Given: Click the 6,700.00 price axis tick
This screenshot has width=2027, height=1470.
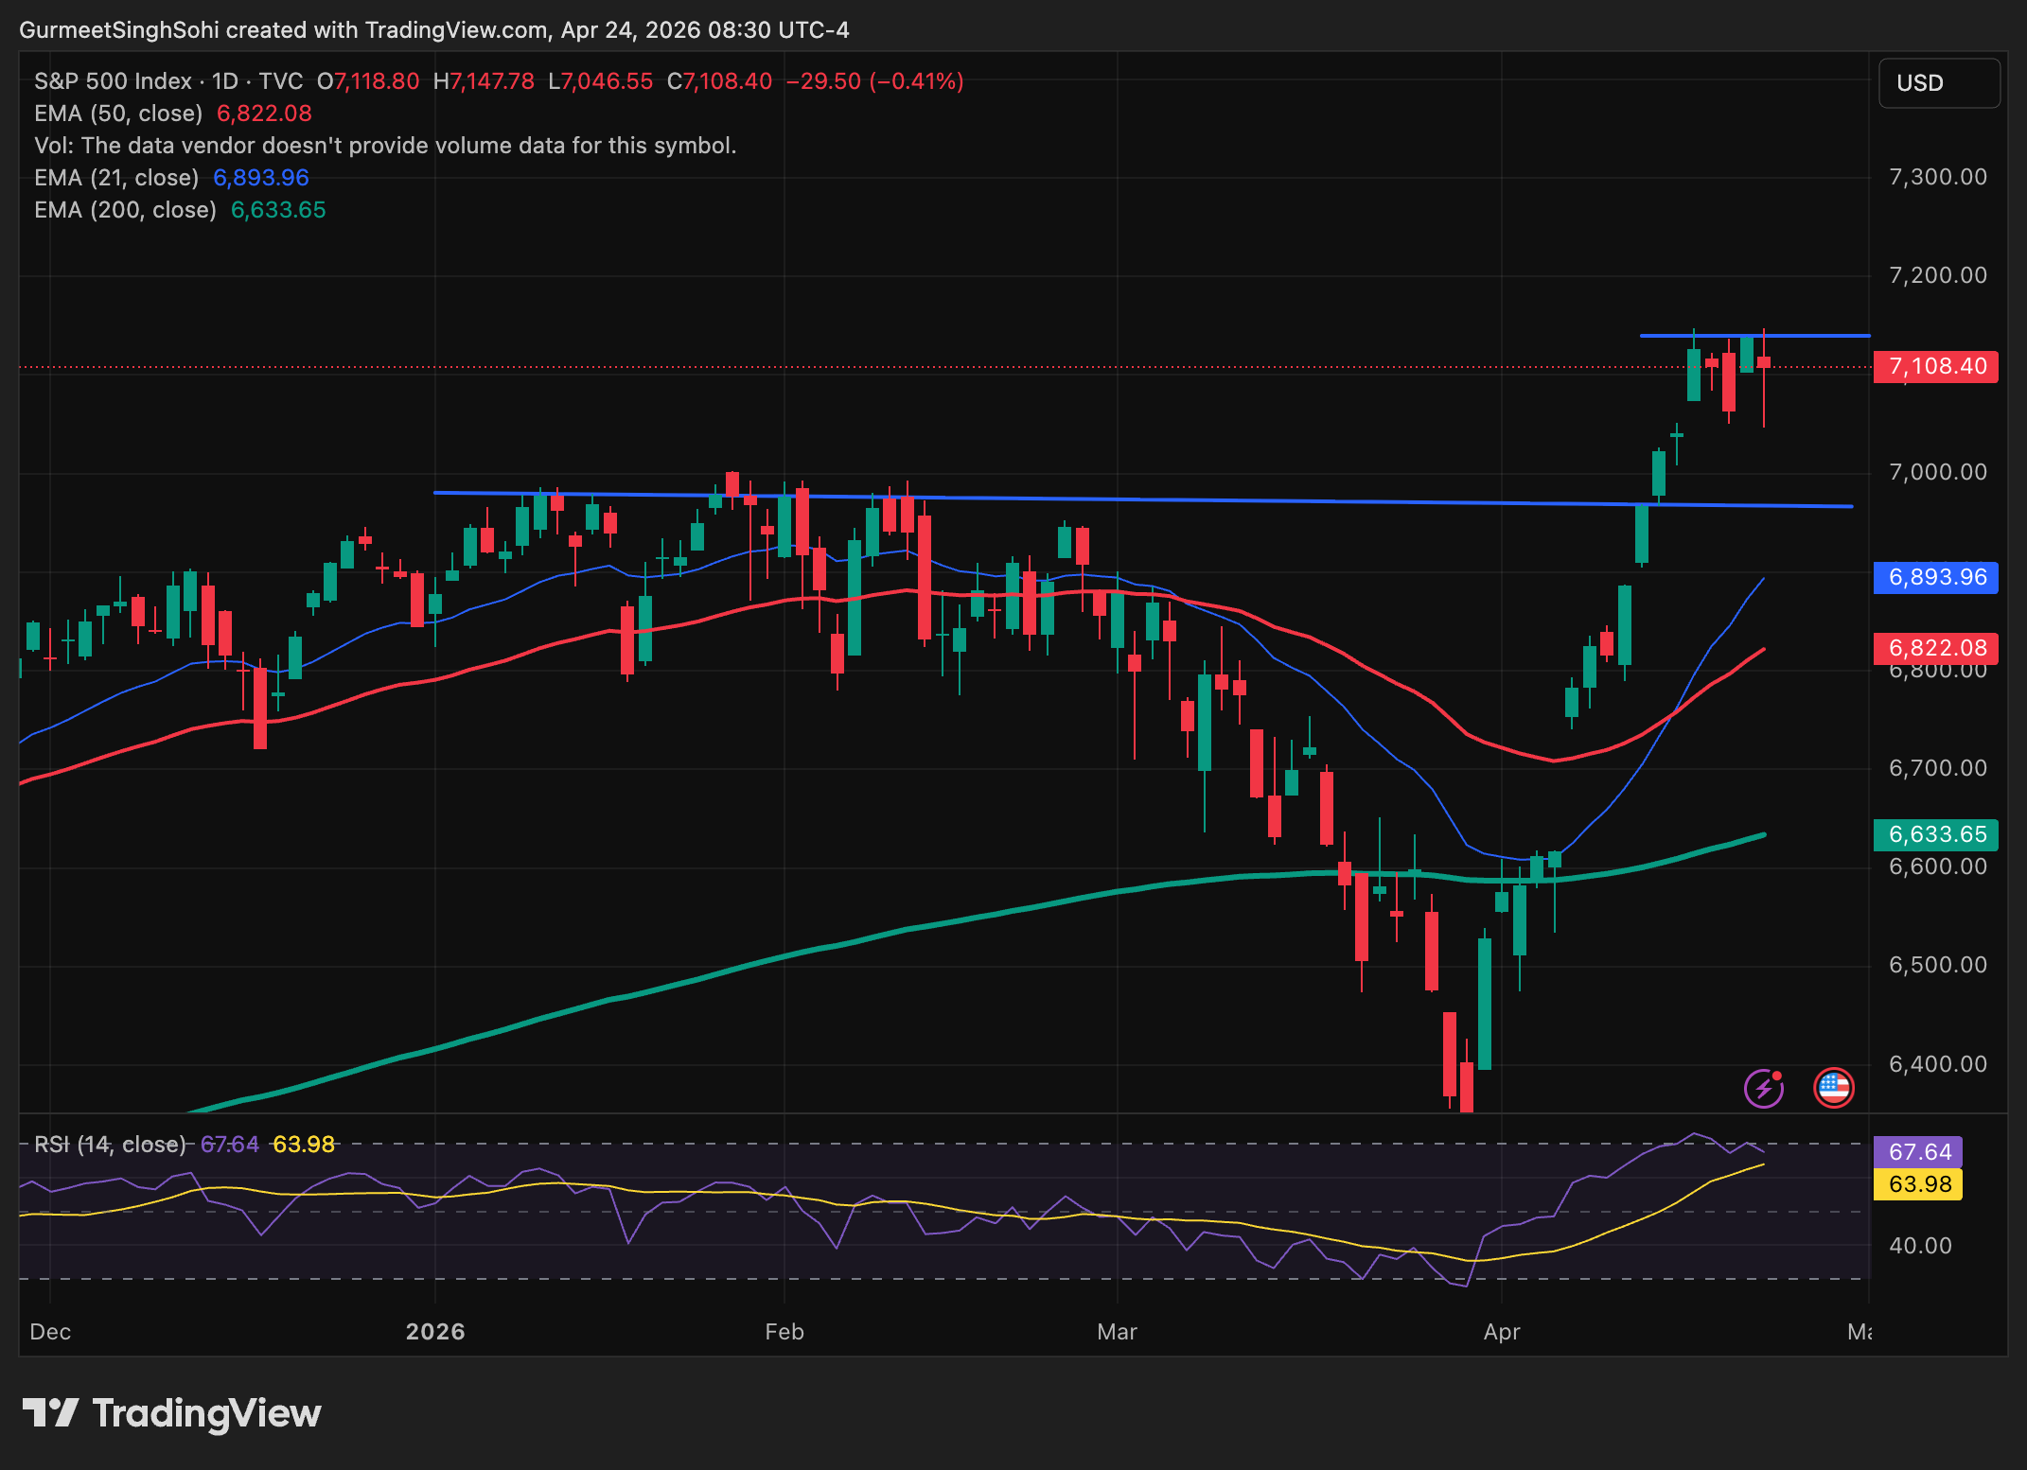Looking at the screenshot, I should pos(1938,768).
